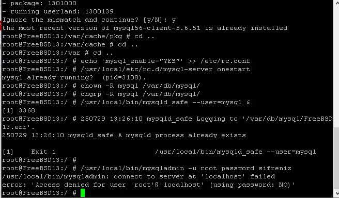Click the scrollbar down arrow

point(336,193)
